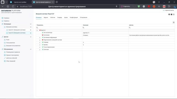Click the Цепочка событий link icon
Screen dimensions: 177x99
(x=5, y=58)
